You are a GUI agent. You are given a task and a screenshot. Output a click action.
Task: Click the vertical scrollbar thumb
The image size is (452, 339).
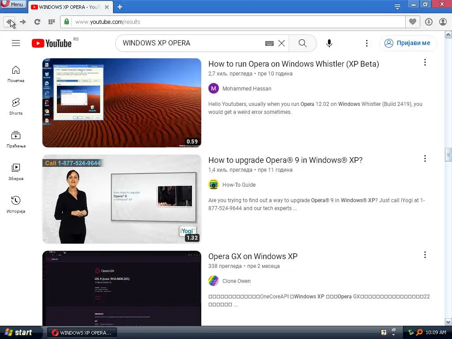[448, 155]
